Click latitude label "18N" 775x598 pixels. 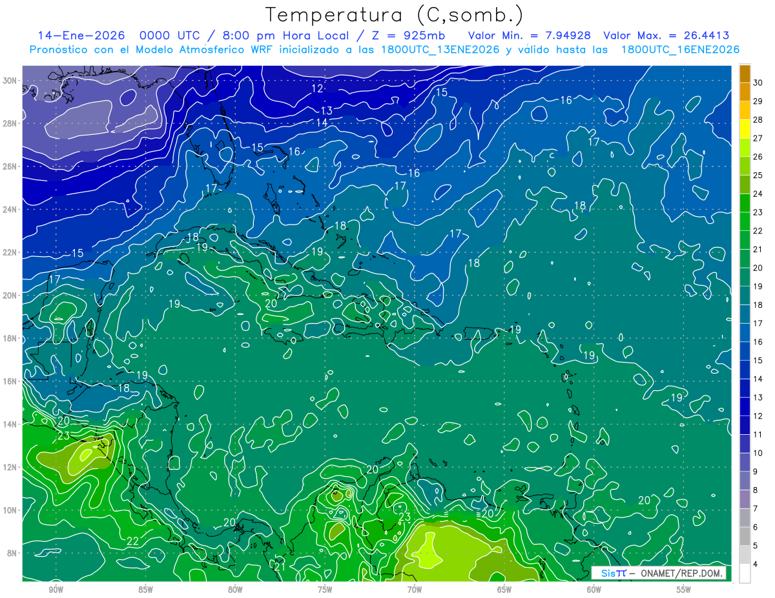(x=10, y=338)
